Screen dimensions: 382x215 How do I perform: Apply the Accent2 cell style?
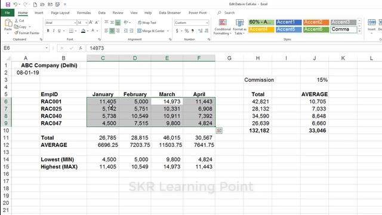(x=316, y=22)
